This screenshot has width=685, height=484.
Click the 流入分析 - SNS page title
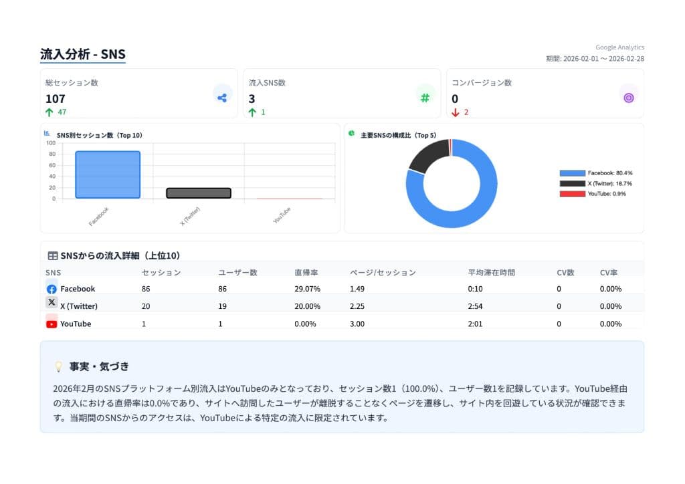(x=83, y=55)
